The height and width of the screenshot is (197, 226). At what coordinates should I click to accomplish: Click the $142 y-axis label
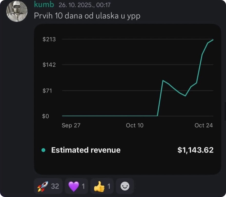click(x=49, y=65)
